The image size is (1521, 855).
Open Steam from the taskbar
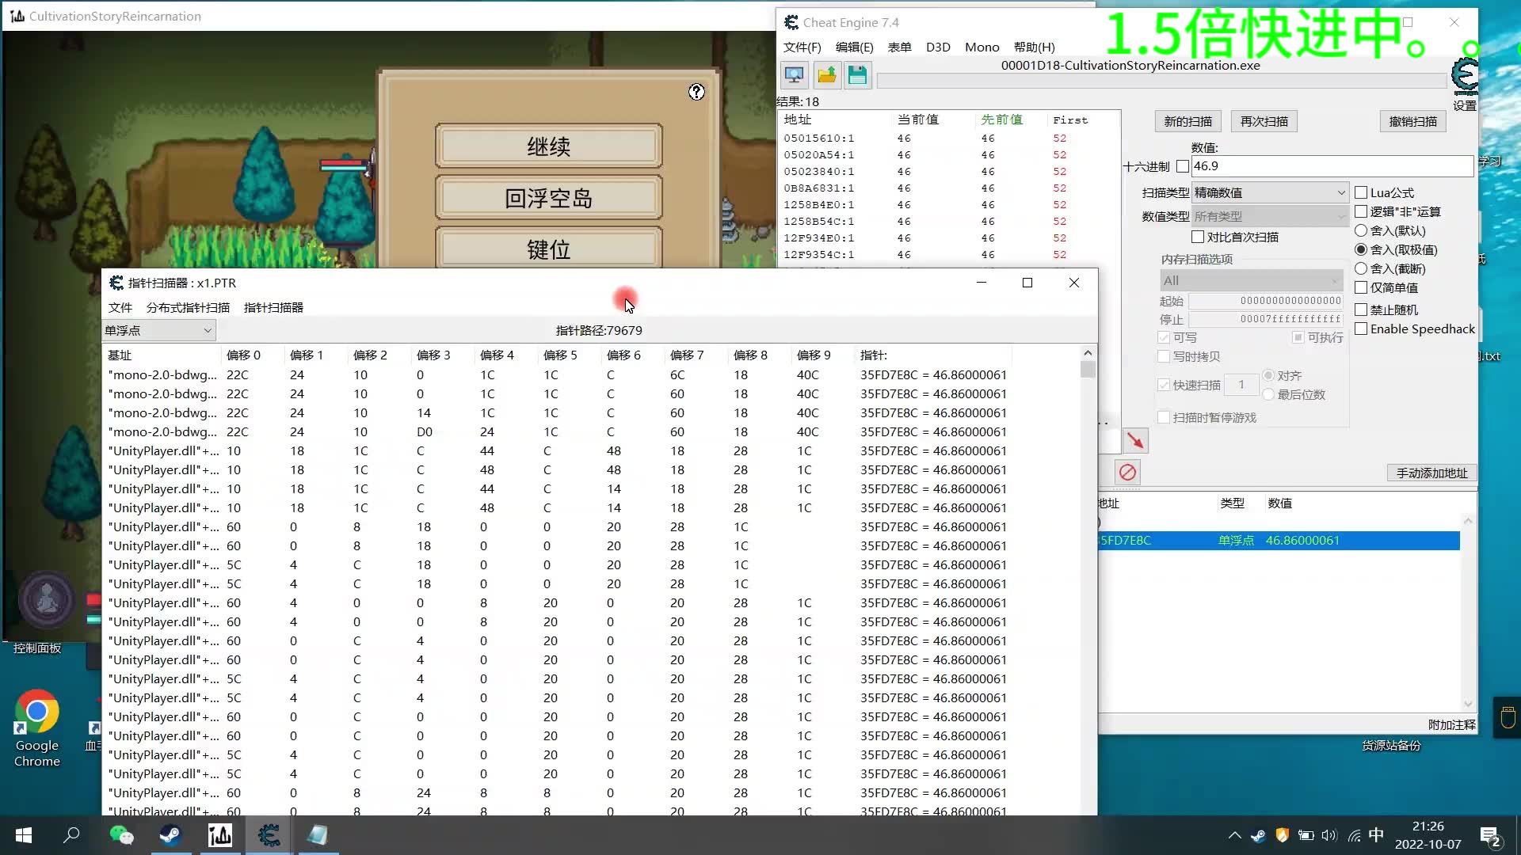[x=170, y=835]
